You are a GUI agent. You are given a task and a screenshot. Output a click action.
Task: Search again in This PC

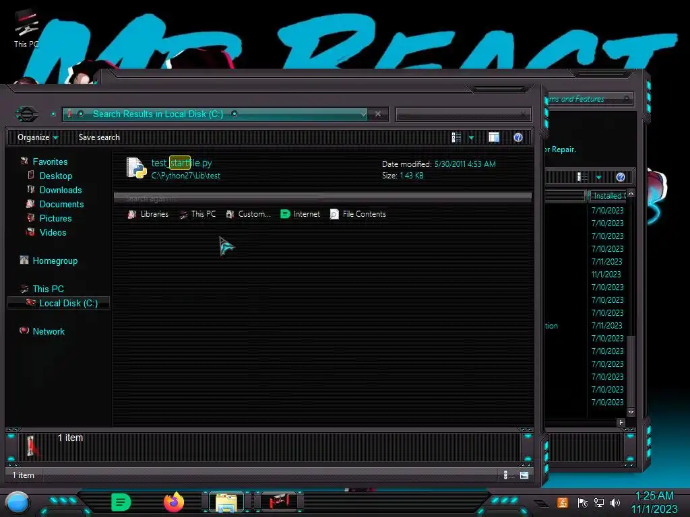point(197,214)
